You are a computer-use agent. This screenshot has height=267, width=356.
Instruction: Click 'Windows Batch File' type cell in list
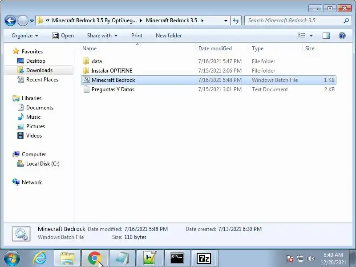click(275, 80)
